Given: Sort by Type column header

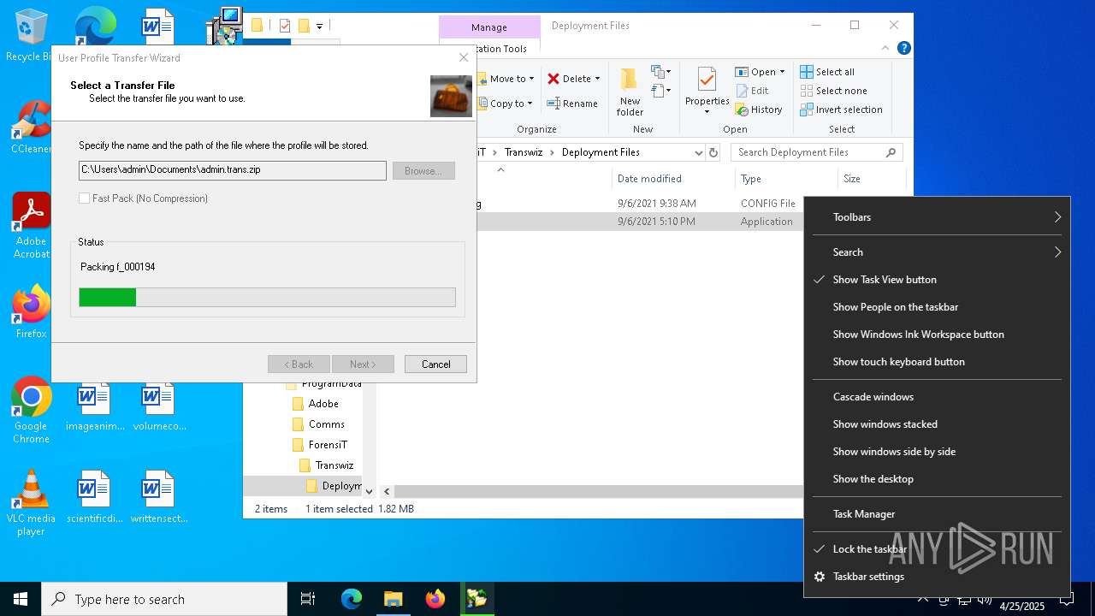Looking at the screenshot, I should 786,179.
